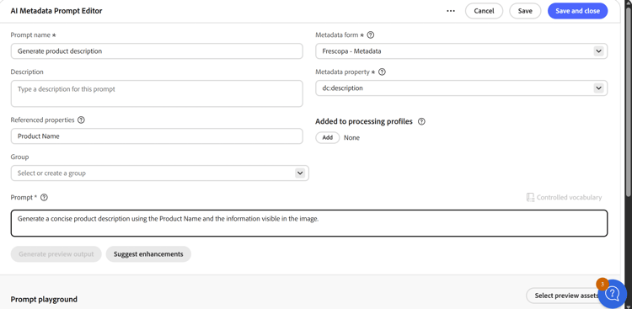
Task: Click the Controlled vocabulary label
Action: 569,197
